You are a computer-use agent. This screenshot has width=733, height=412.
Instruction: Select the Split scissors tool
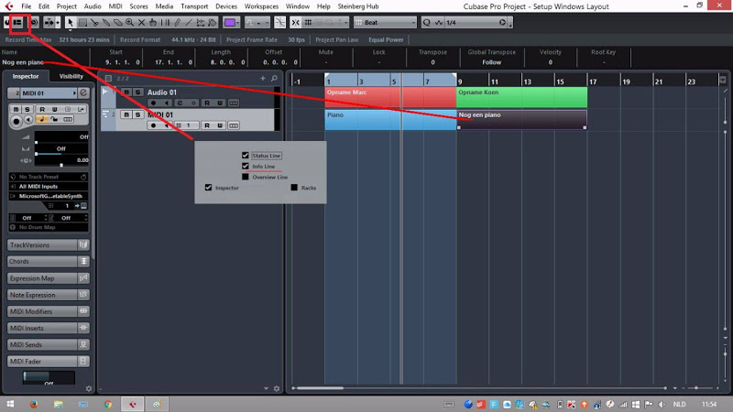click(x=94, y=22)
